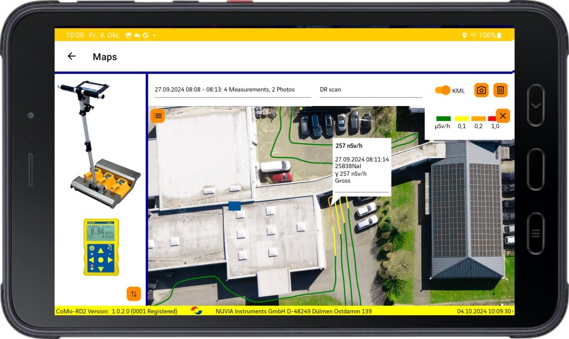Tap the image notification icon

coord(128,35)
